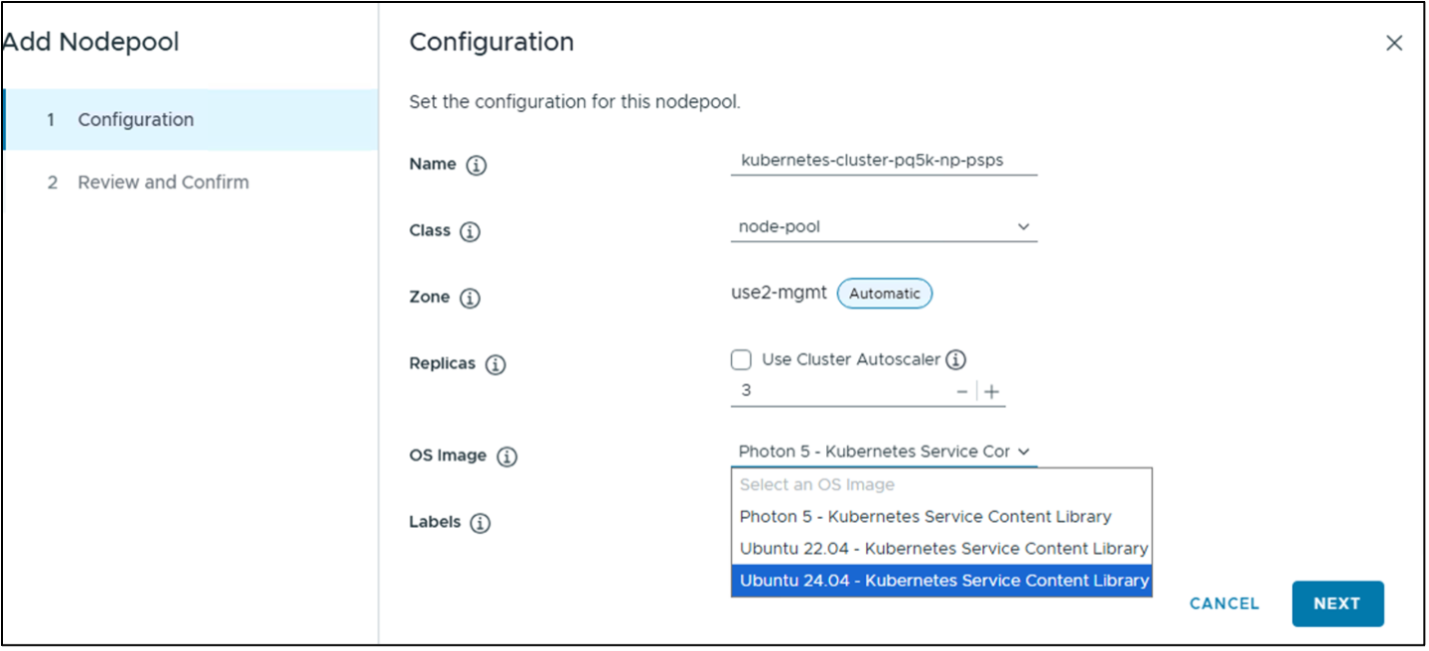Open the Zone info tooltip icon

click(471, 299)
